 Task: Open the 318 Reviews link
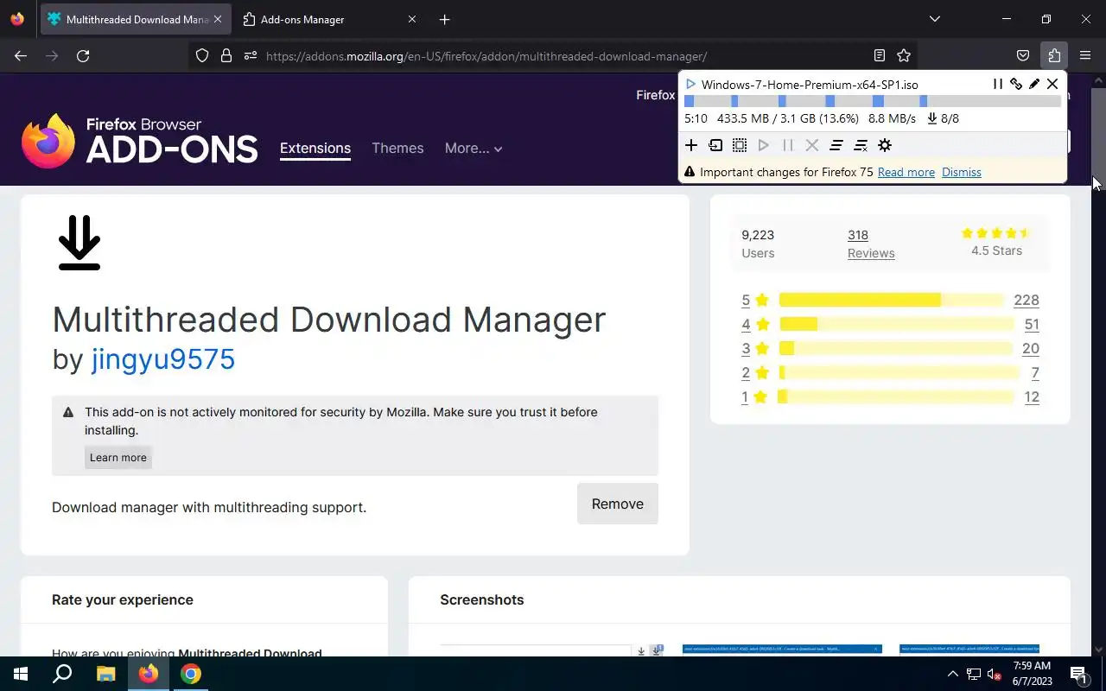click(x=871, y=244)
